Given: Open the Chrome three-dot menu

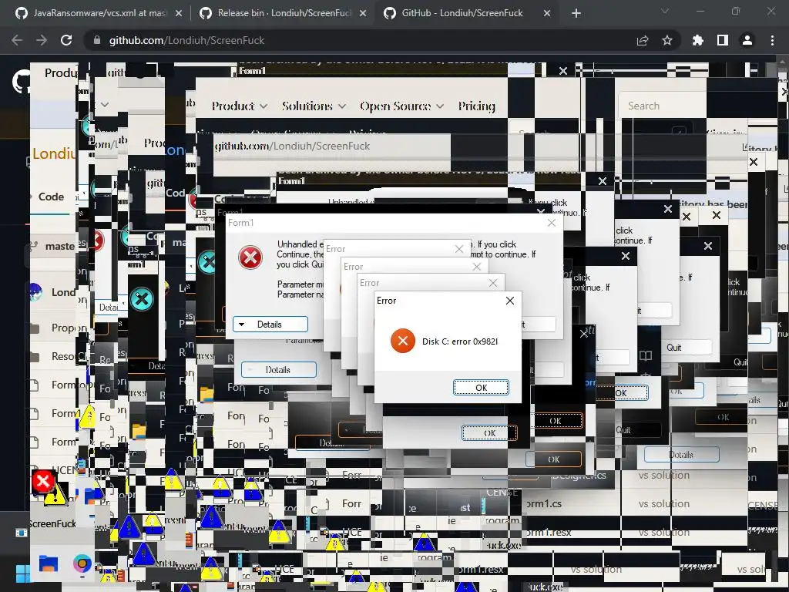Looking at the screenshot, I should (x=772, y=40).
